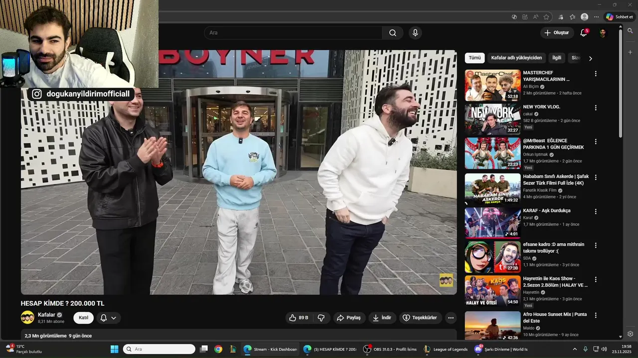
Task: Click the Paylaş share button
Action: pos(348,318)
